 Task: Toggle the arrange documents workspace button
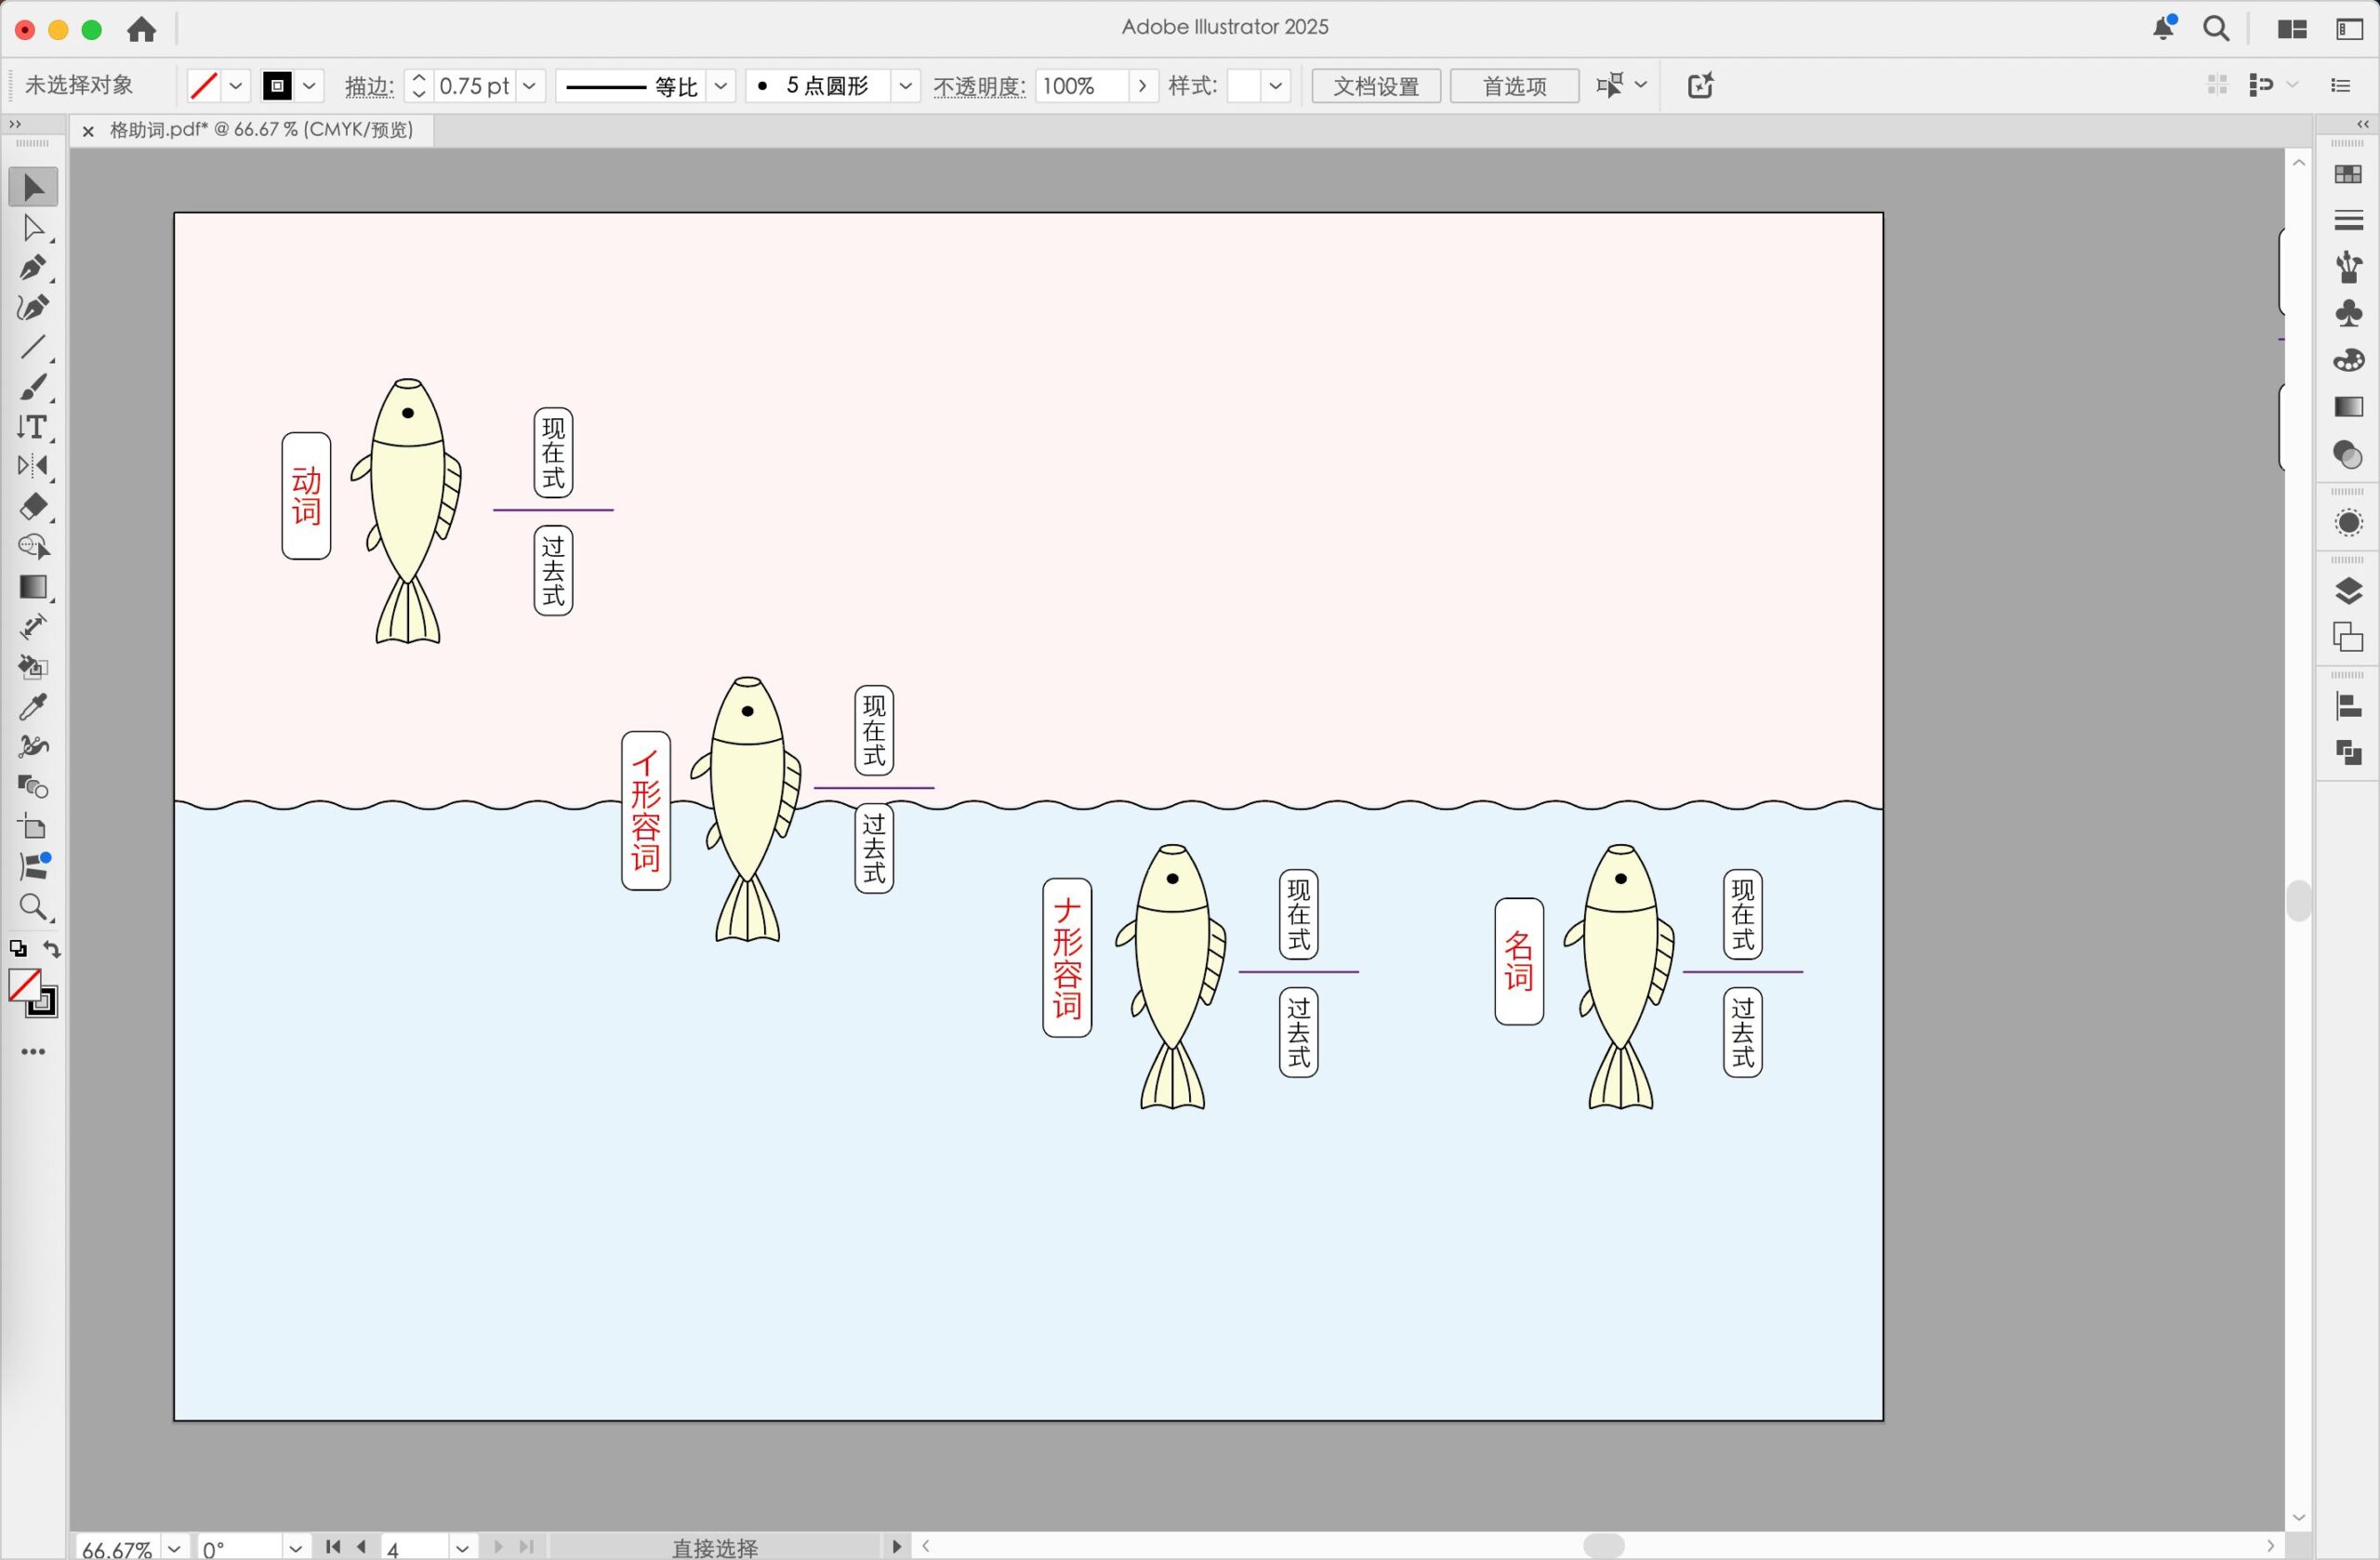[2292, 29]
